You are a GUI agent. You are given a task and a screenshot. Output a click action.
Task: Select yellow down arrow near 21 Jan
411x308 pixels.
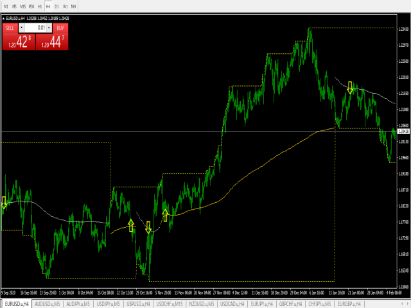(x=350, y=88)
